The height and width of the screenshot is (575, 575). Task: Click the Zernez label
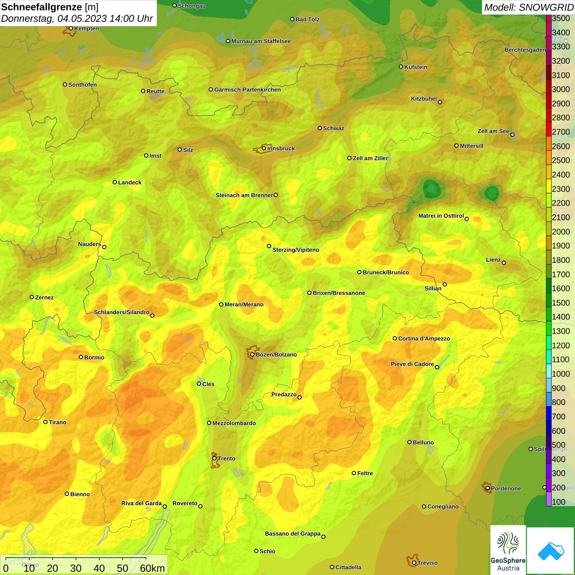pos(44,297)
